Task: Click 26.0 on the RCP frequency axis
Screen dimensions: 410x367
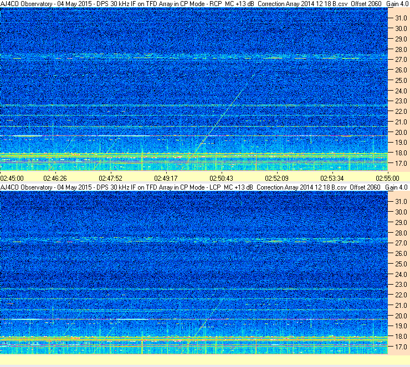Action: point(401,70)
